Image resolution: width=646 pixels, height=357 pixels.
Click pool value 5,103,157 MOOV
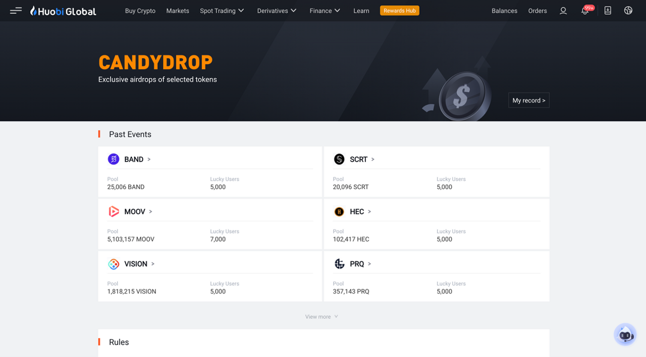(x=131, y=239)
